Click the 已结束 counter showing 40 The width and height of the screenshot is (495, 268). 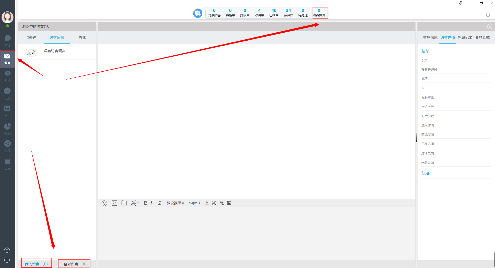click(274, 13)
